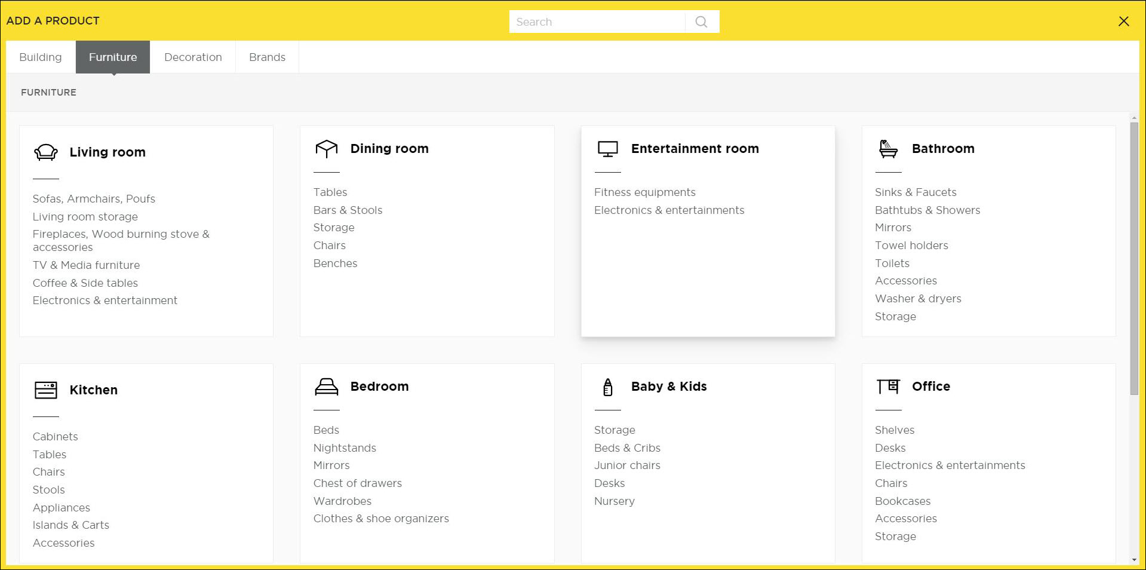Open TV & Media furniture
This screenshot has height=570, width=1146.
pyautogui.click(x=87, y=265)
